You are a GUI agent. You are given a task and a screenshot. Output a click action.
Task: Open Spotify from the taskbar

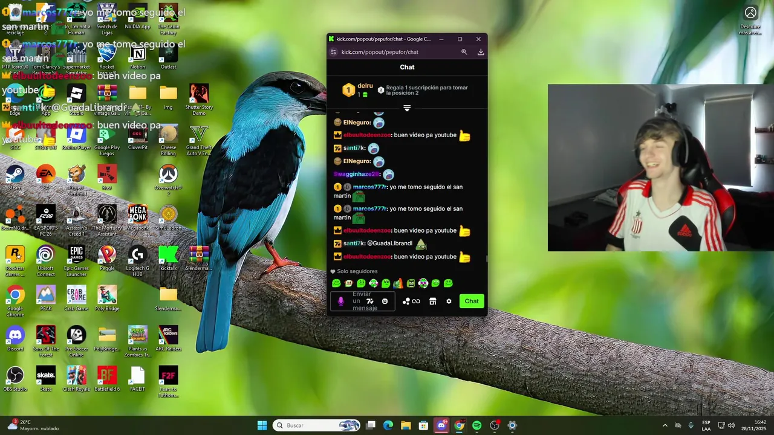point(477,425)
